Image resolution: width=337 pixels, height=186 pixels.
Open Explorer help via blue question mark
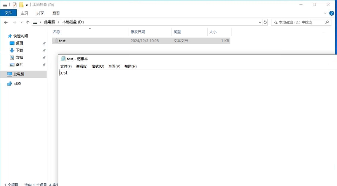click(x=331, y=13)
